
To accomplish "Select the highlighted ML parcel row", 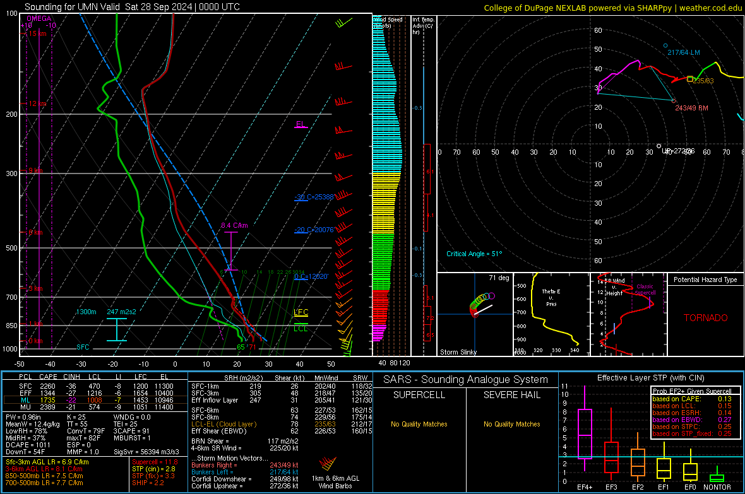I will pos(95,400).
